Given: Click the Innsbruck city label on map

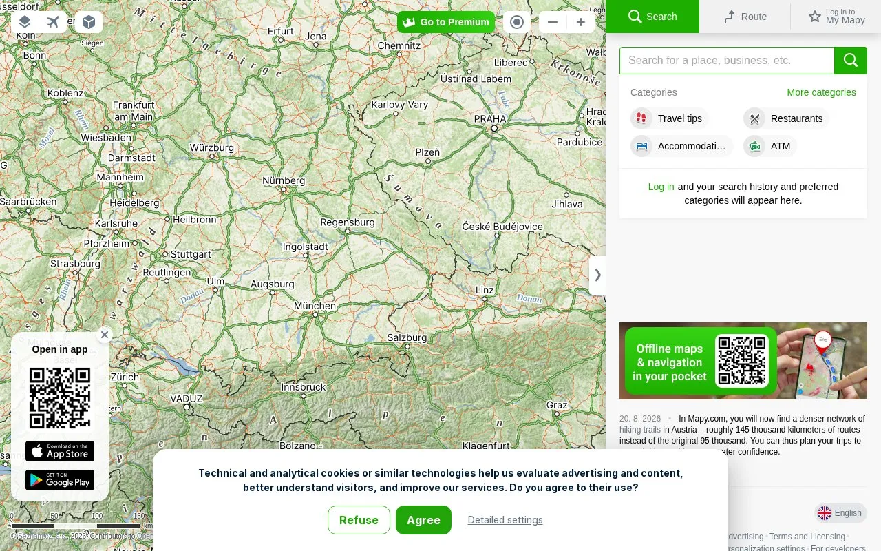Looking at the screenshot, I should [x=304, y=387].
